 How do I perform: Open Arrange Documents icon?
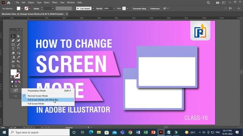(218, 3)
